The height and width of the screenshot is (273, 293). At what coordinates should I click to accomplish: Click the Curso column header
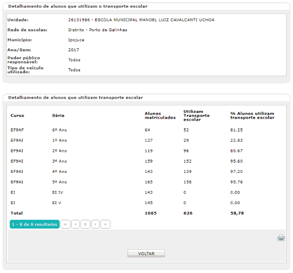17,116
